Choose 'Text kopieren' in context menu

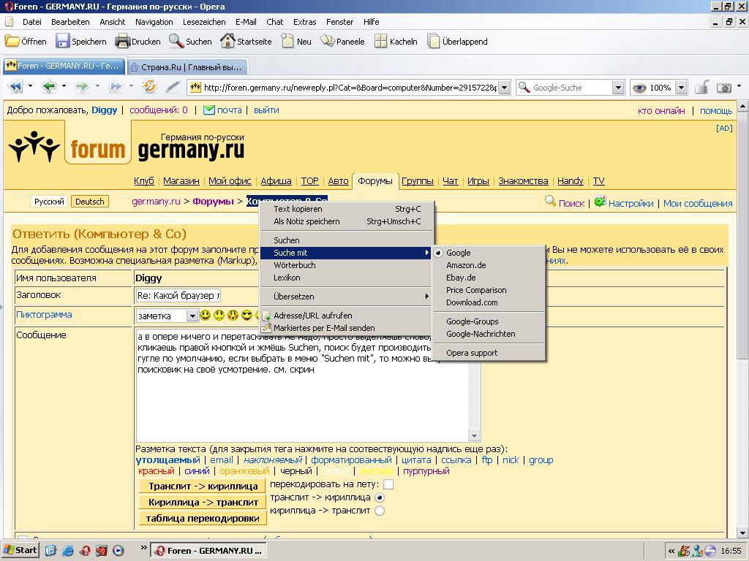coord(347,209)
